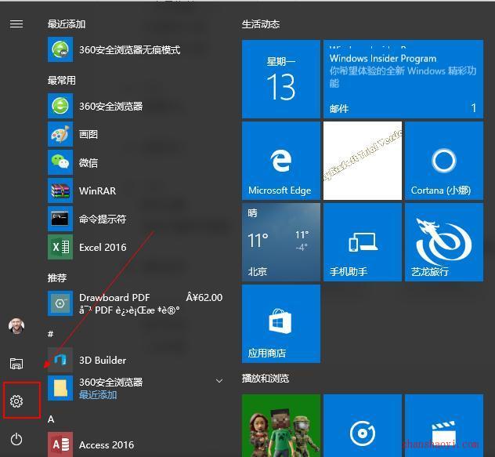The image size is (495, 457).
Task: Click the Power button icon
Action: 16,439
